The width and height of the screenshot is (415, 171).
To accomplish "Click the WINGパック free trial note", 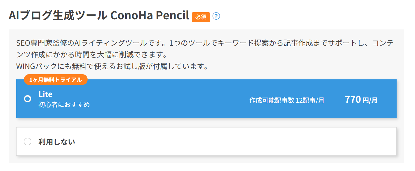I will pos(112,66).
